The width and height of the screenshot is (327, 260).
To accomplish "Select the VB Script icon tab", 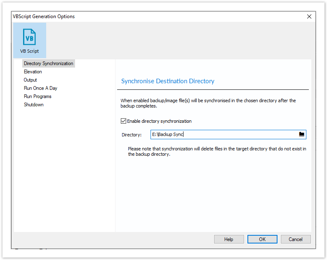I will pos(30,40).
